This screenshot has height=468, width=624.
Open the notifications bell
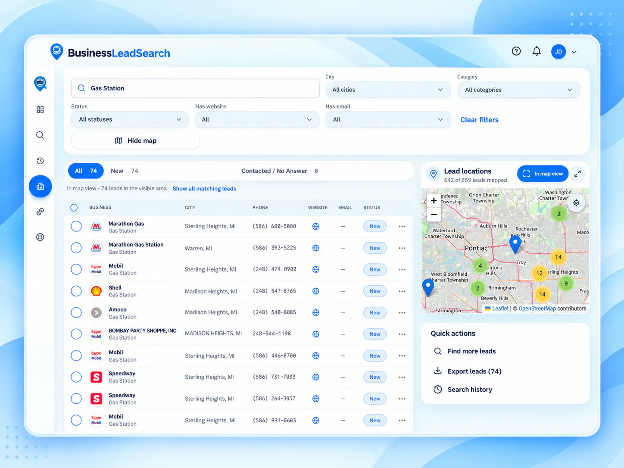pos(537,51)
